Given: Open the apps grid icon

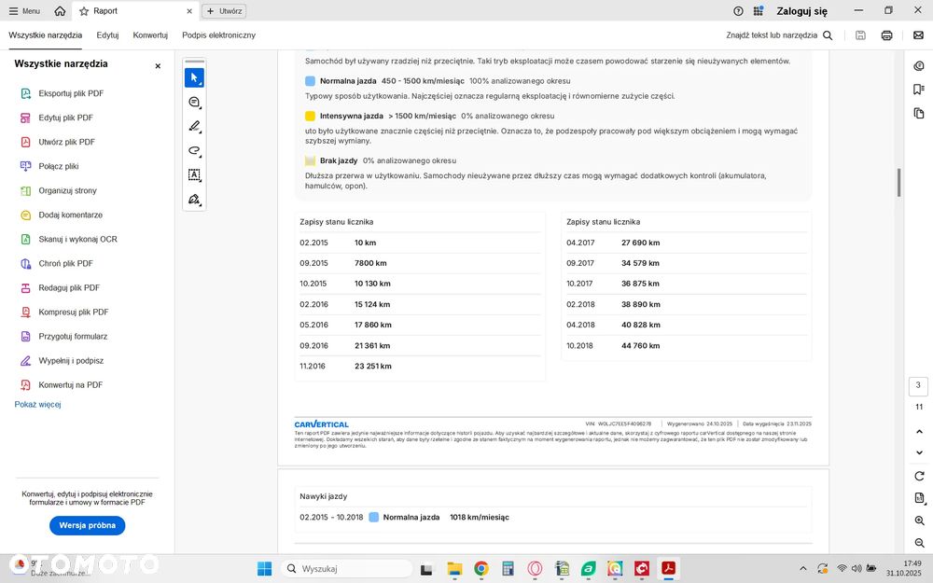Looking at the screenshot, I should (x=758, y=10).
